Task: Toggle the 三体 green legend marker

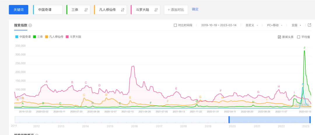Action: point(34,37)
